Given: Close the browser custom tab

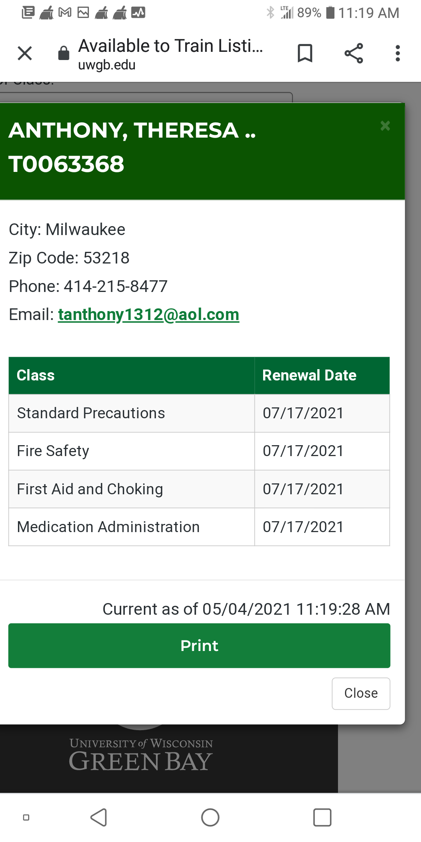Looking at the screenshot, I should (25, 53).
